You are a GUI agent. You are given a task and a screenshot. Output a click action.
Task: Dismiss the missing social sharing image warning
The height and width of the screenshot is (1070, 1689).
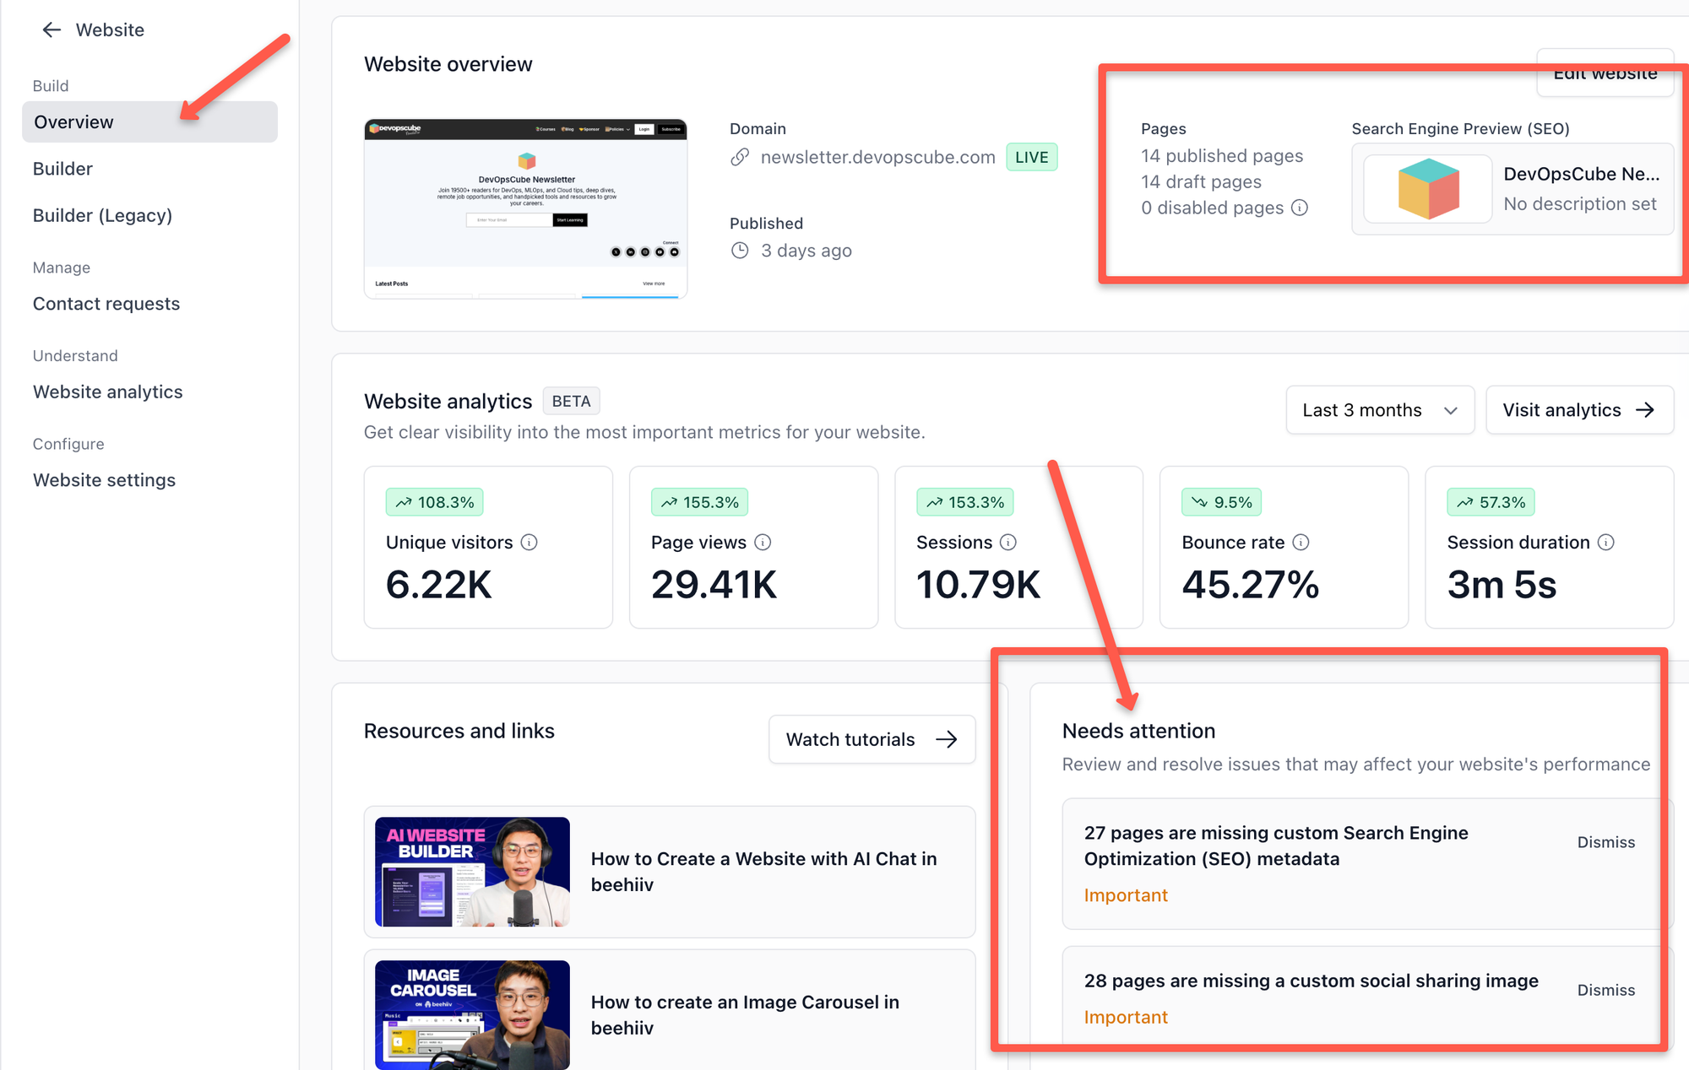tap(1605, 990)
